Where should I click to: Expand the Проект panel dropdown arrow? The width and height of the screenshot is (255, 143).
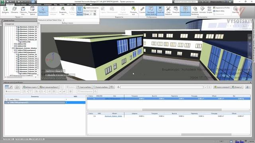point(22,17)
